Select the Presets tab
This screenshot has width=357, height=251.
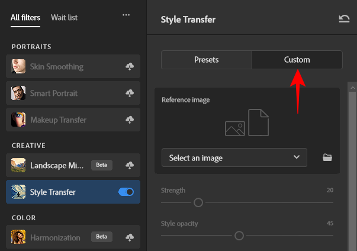[207, 60]
